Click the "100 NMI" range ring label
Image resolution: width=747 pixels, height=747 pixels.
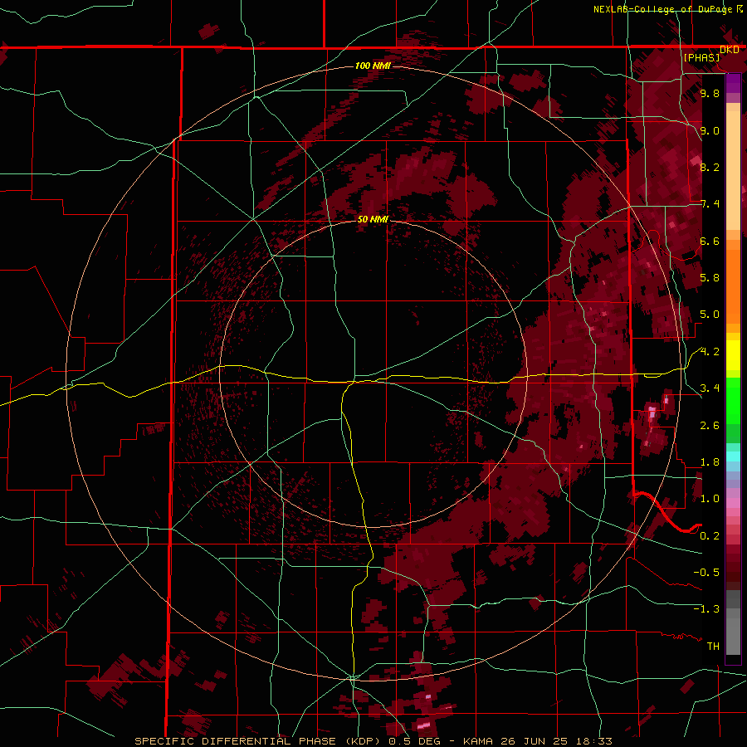(373, 66)
